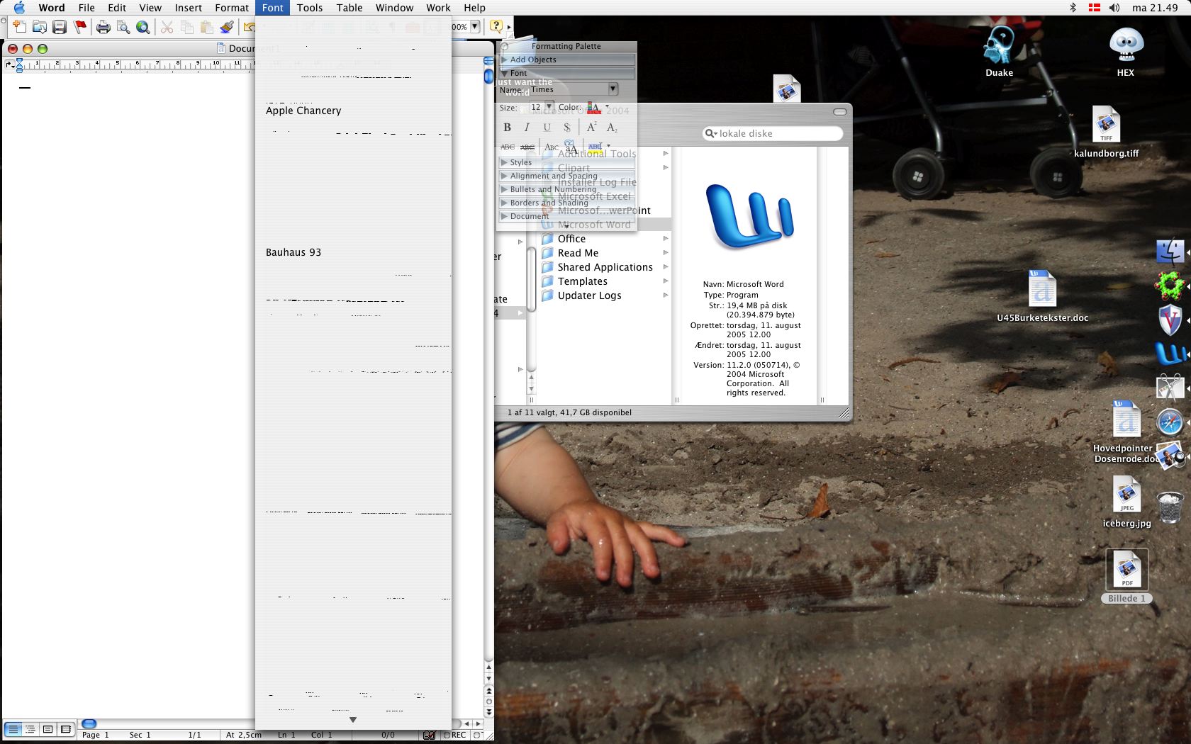Click the Font menu scroll-down arrow

(353, 720)
